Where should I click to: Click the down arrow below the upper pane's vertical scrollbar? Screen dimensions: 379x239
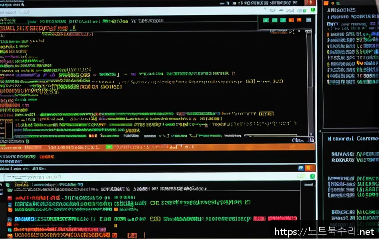tap(311, 134)
